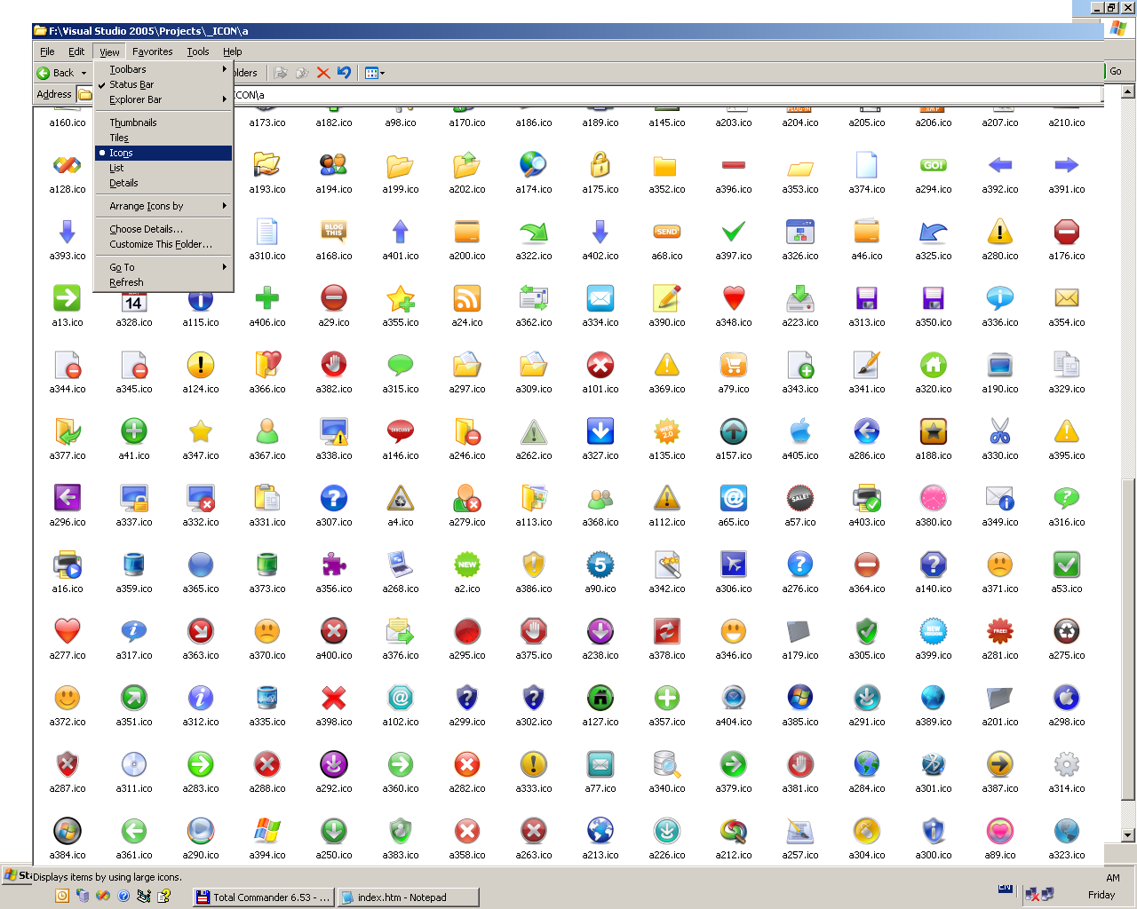Viewport: 1137px width, 909px height.
Task: Switch to Thumbnails view
Action: click(163, 123)
